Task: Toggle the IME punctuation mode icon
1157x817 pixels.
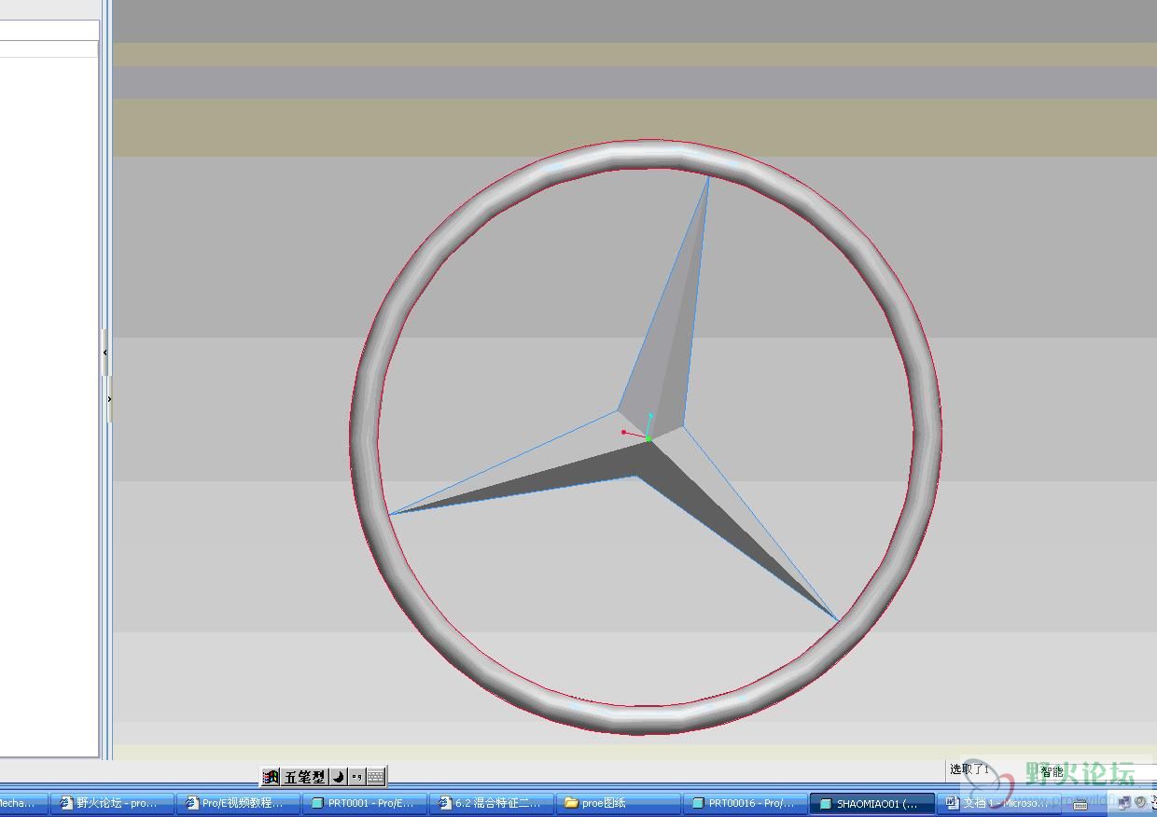Action: point(356,776)
